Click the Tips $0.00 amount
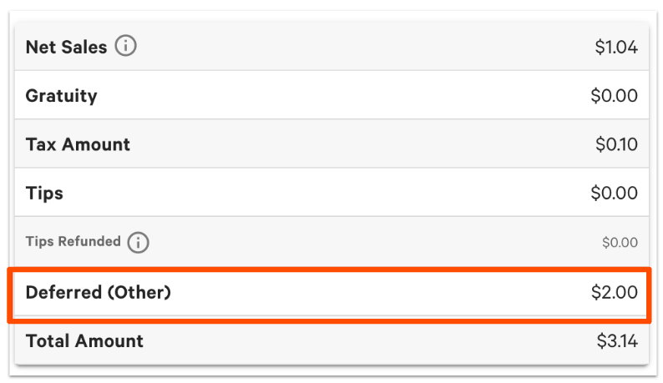 [614, 194]
